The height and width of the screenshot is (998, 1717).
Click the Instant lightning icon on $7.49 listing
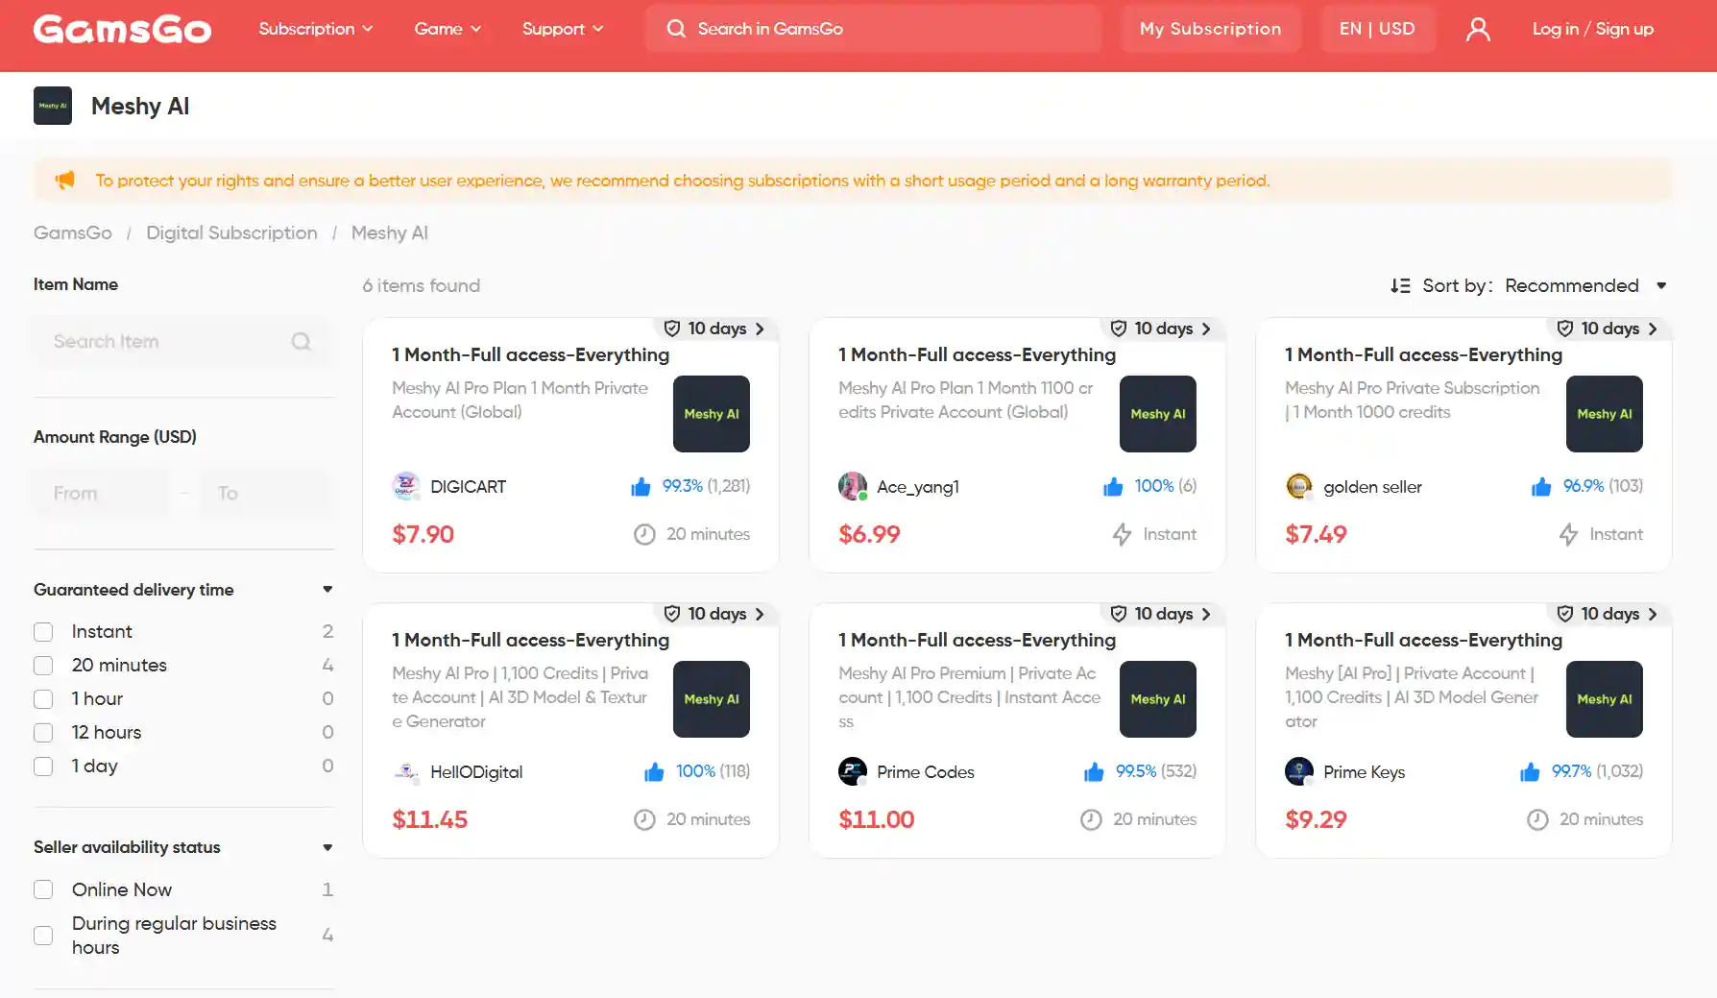[x=1568, y=534]
